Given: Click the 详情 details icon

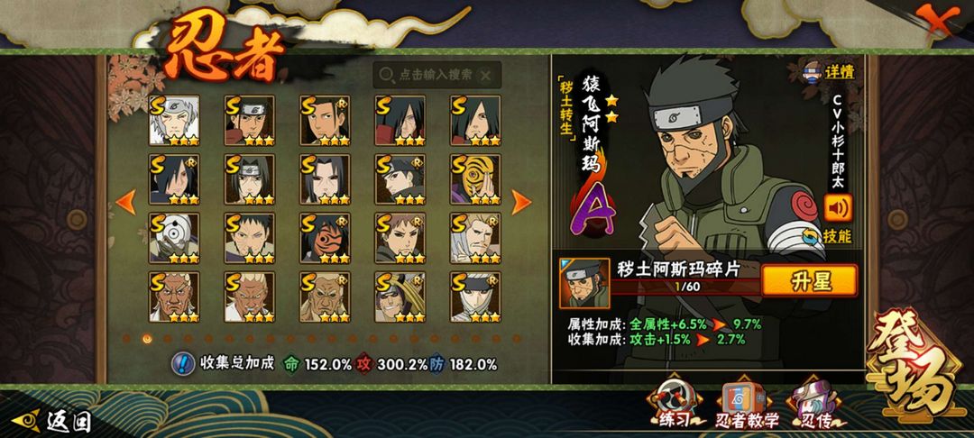Looking at the screenshot, I should coord(829,71).
